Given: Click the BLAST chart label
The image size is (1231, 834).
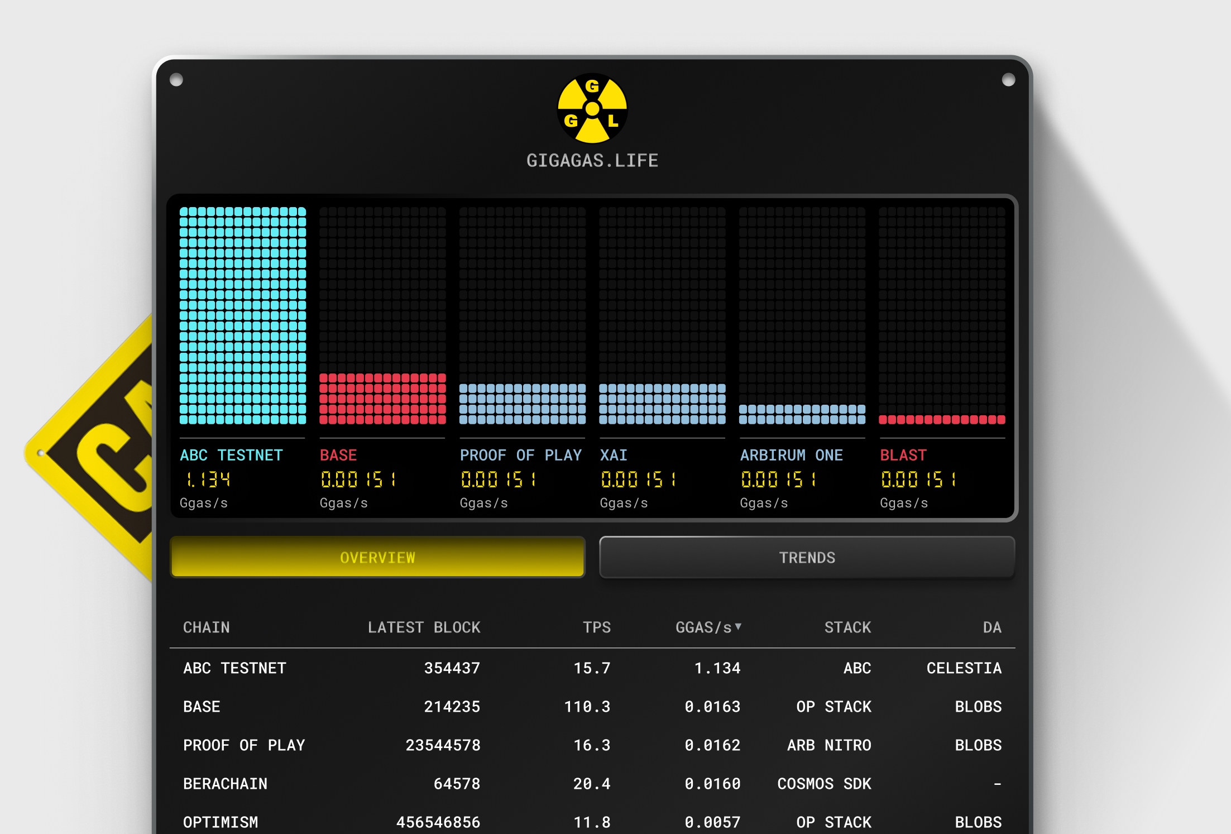Looking at the screenshot, I should (x=903, y=455).
